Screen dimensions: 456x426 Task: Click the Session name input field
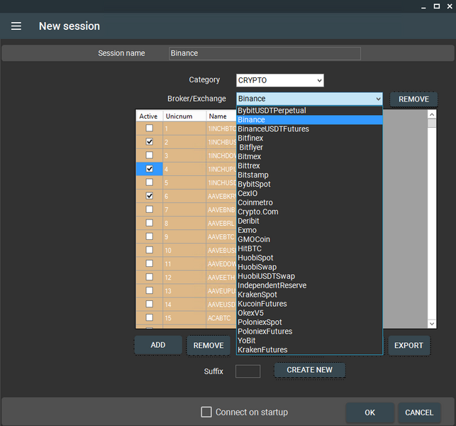click(x=265, y=53)
